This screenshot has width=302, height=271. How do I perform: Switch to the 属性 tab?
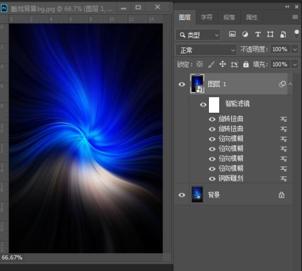pyautogui.click(x=252, y=17)
